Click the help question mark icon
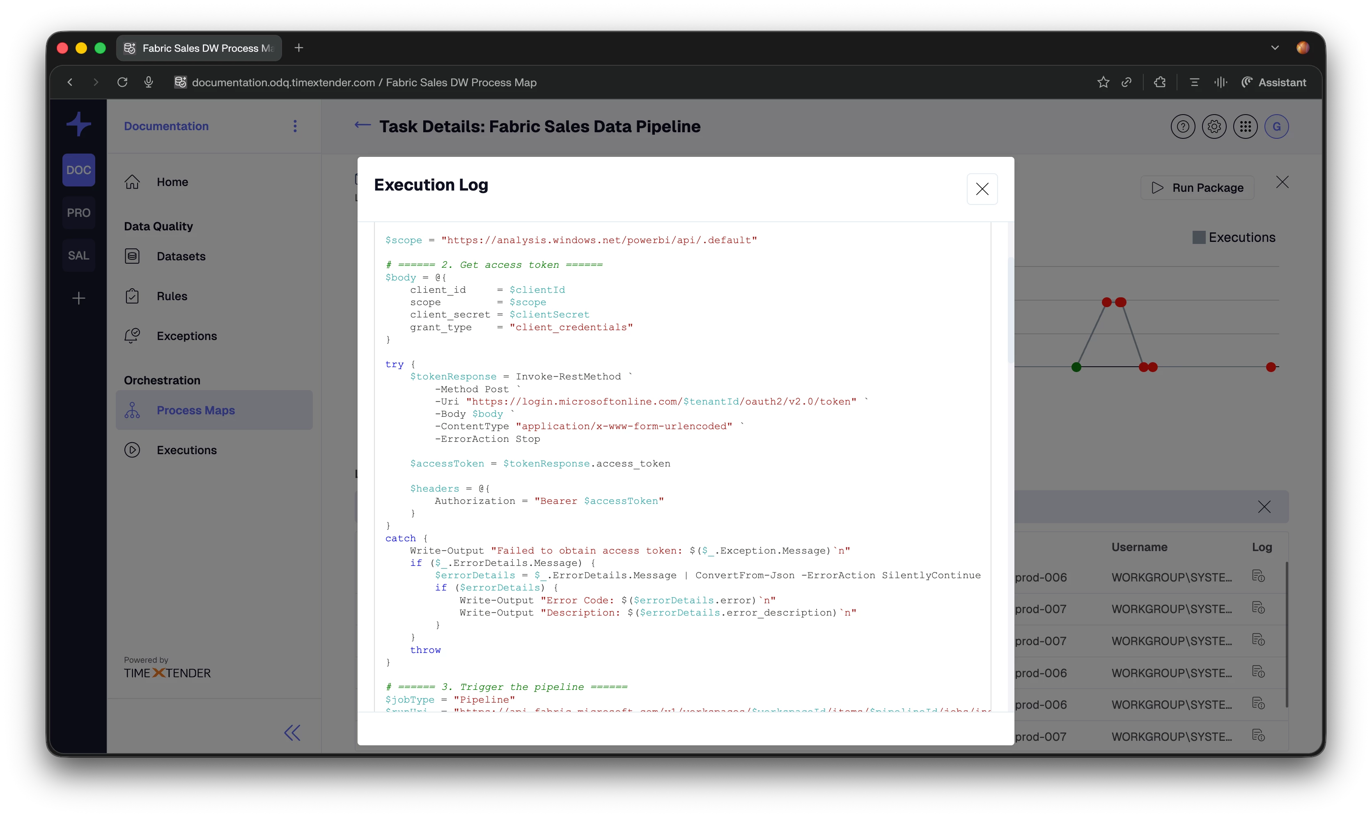Screen dimensions: 1372x818 click(1182, 127)
